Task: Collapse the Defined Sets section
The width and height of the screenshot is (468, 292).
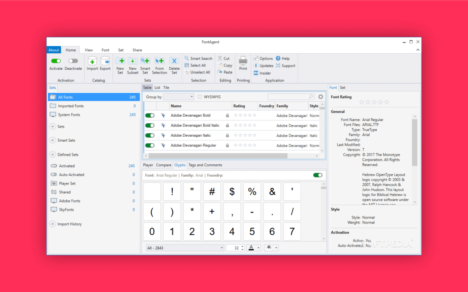Action: click(53, 155)
